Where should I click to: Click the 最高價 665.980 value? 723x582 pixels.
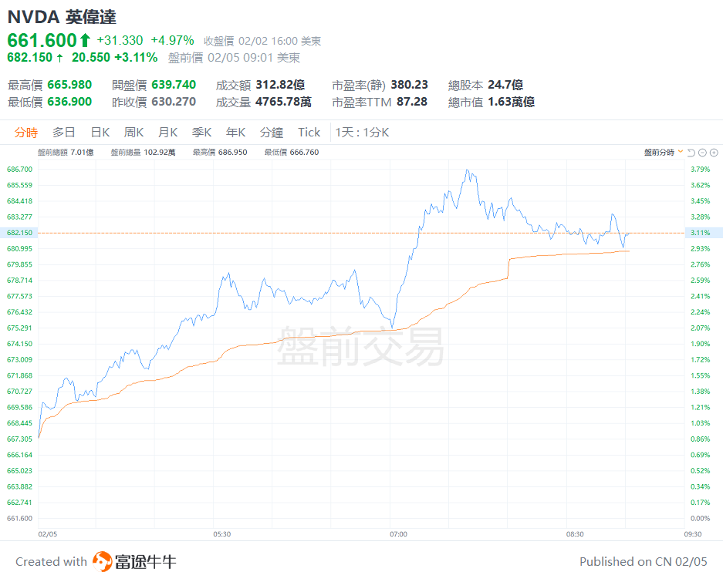[69, 85]
